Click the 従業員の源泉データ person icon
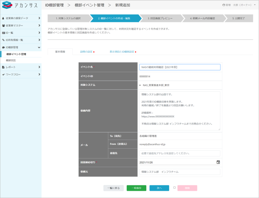The image size is (259, 198). tap(3, 18)
